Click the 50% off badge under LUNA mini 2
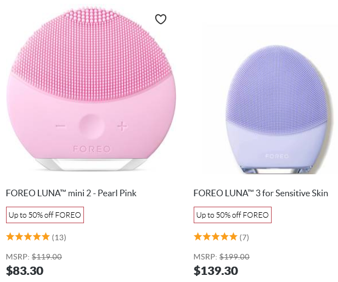Screen dimensions: 338x282 pos(45,215)
